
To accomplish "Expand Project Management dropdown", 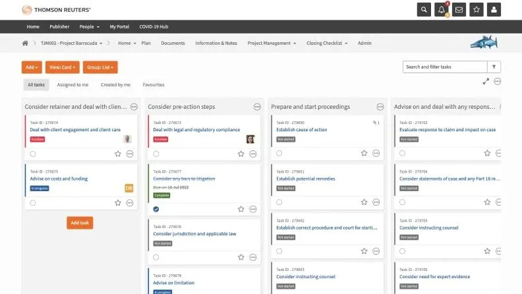I will (x=272, y=43).
